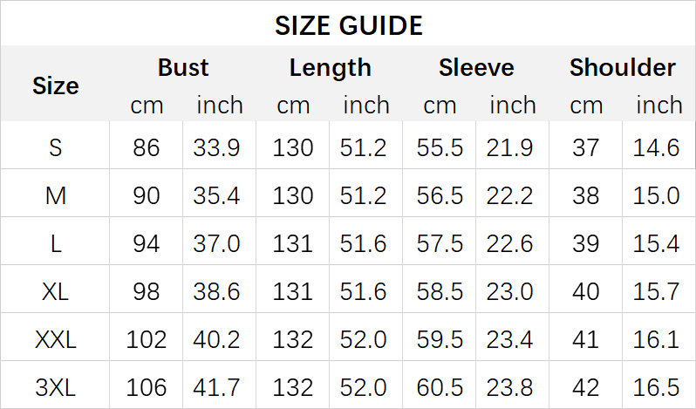Click the 55.5 cm sleeve value
696x409 pixels.
pyautogui.click(x=440, y=148)
